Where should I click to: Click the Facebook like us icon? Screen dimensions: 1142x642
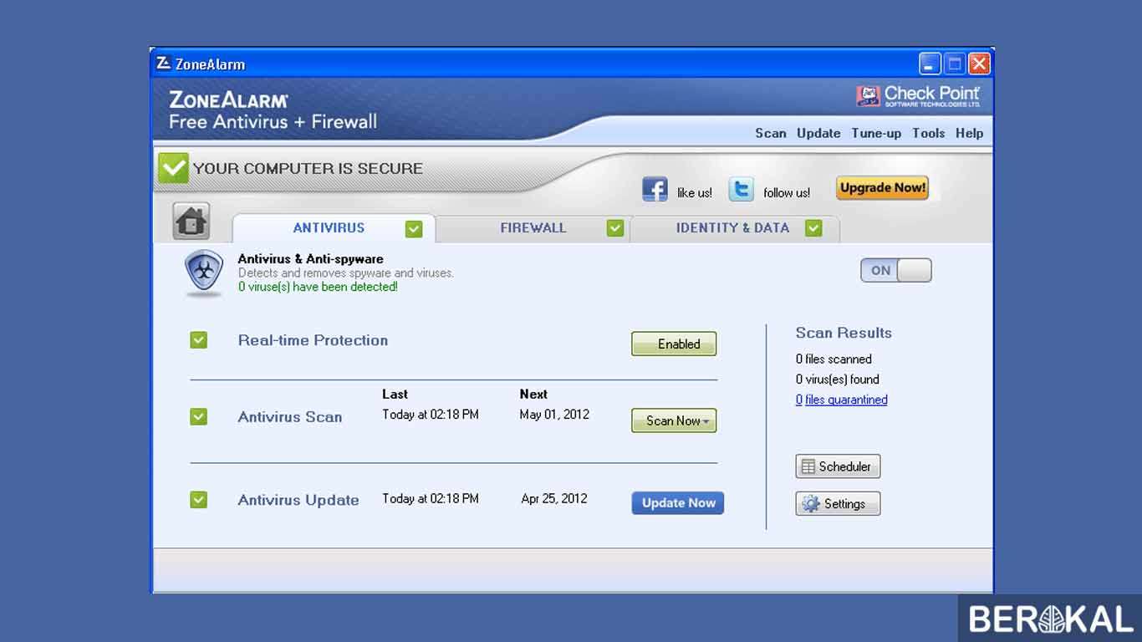[x=655, y=189]
